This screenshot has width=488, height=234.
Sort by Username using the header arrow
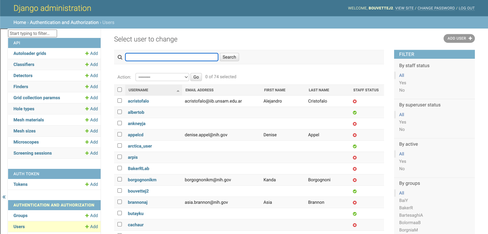tap(178, 91)
